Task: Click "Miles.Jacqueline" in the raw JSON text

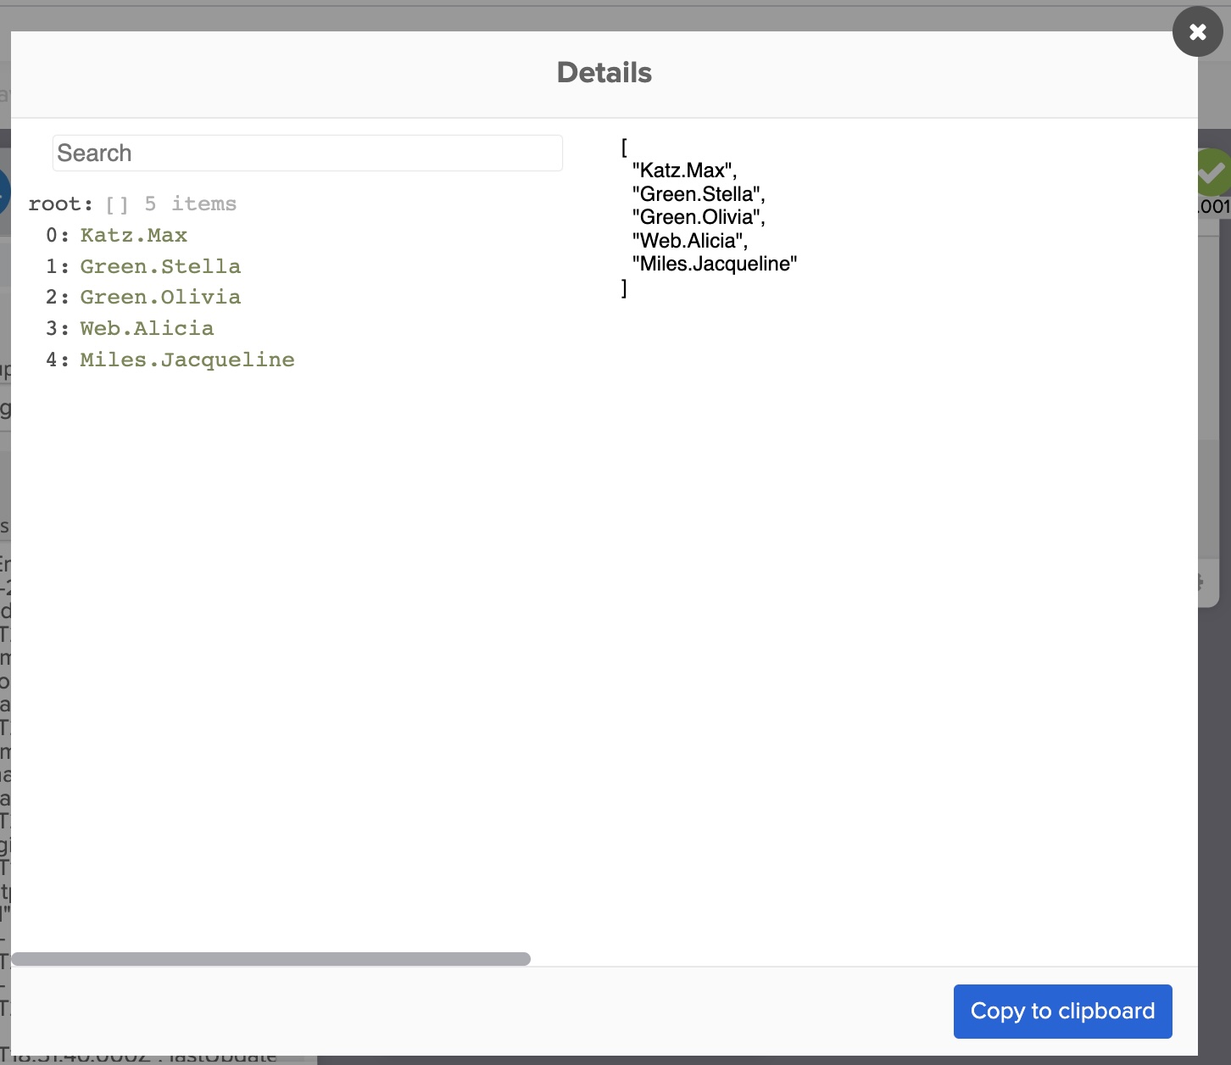Action: [x=714, y=264]
